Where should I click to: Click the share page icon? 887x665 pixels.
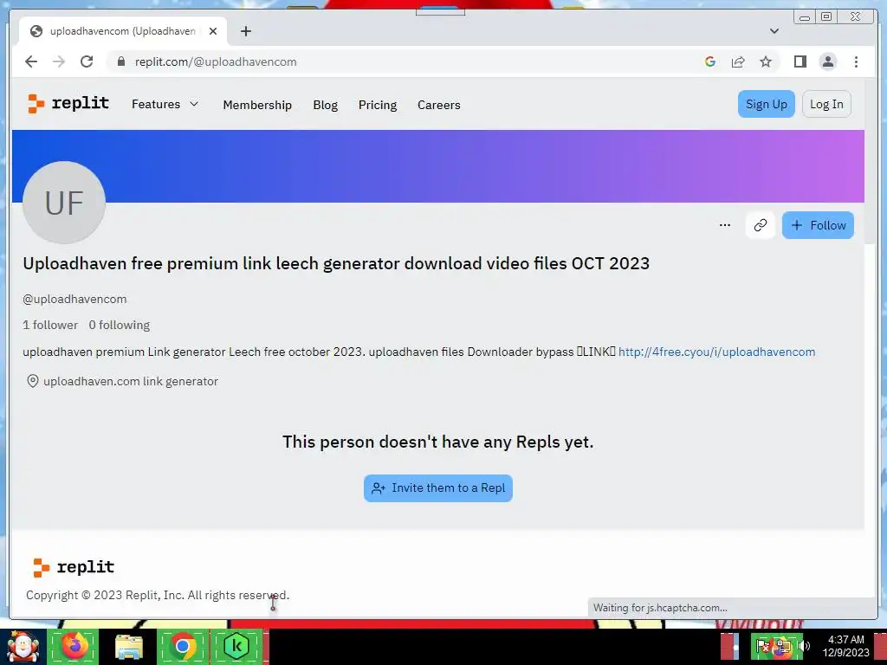[x=738, y=61]
